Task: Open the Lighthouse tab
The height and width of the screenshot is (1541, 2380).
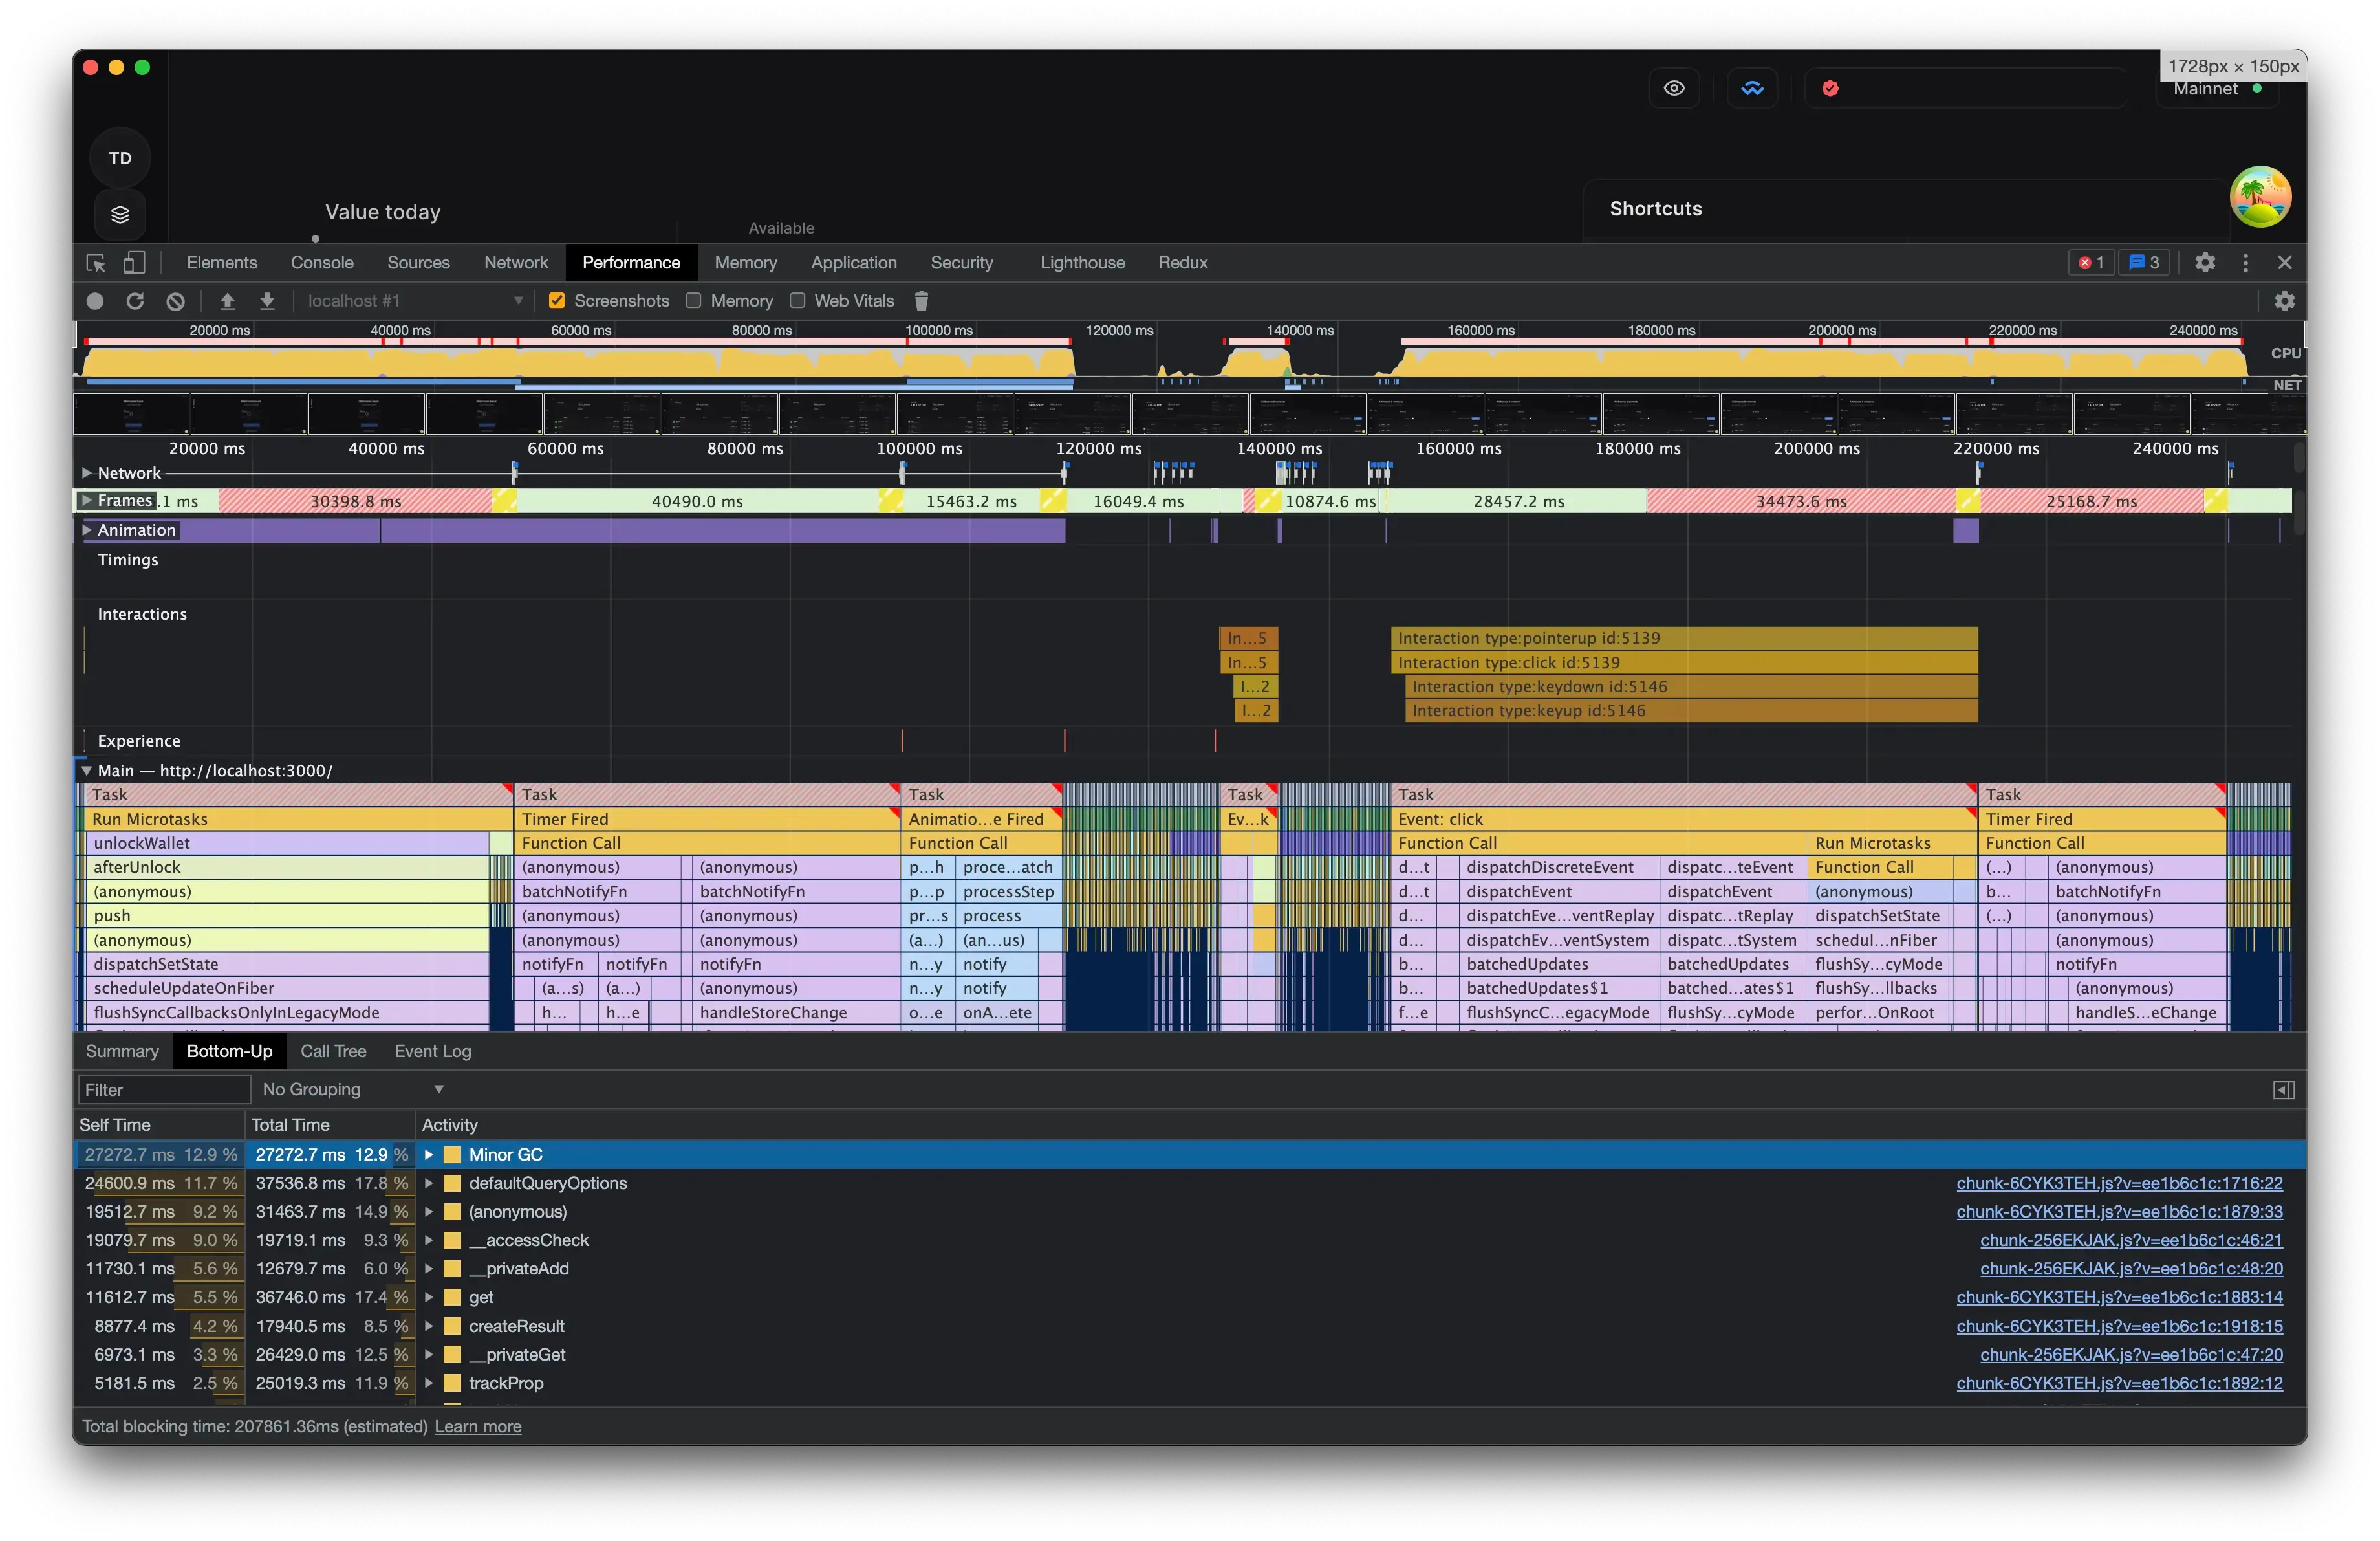Action: tap(1082, 263)
